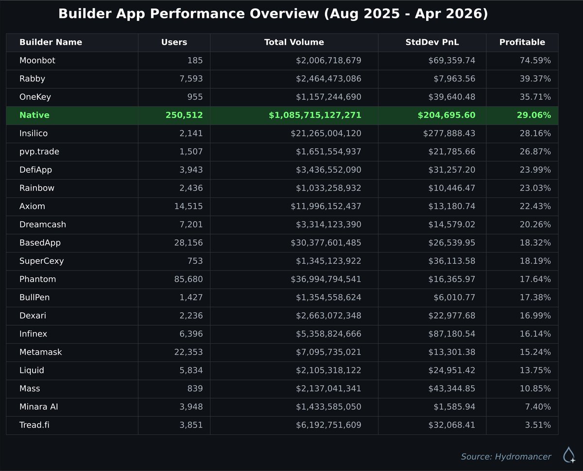Select the Rabby builder name

tap(32, 79)
